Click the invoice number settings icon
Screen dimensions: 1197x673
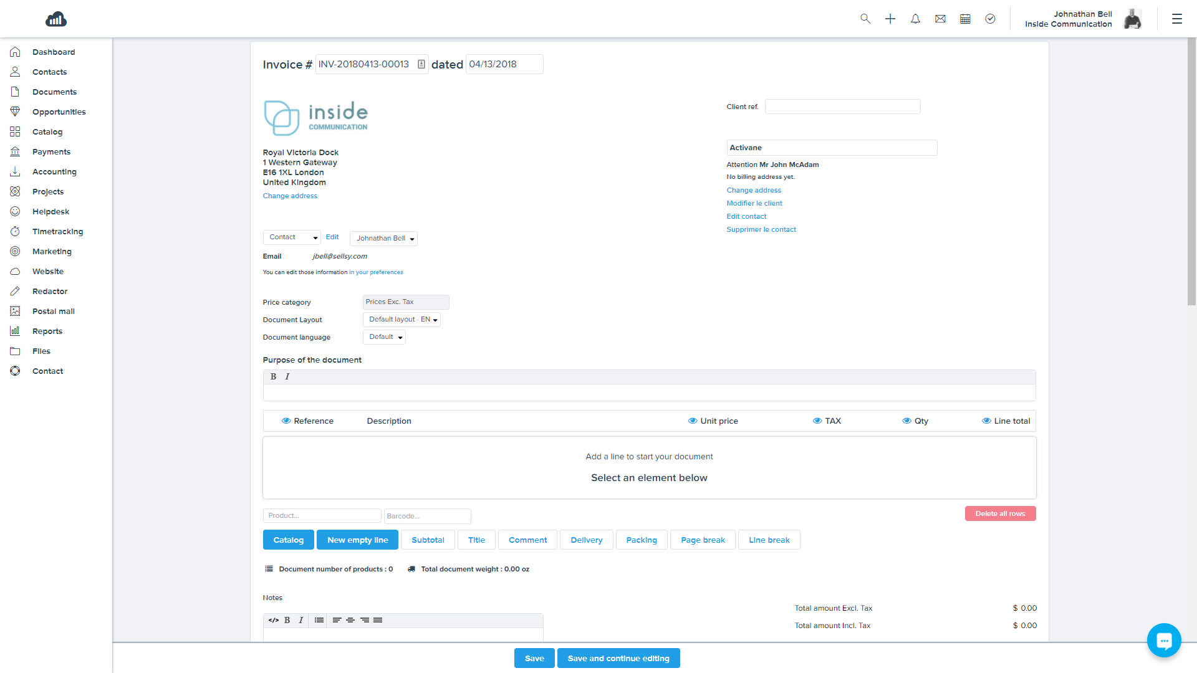coord(421,64)
